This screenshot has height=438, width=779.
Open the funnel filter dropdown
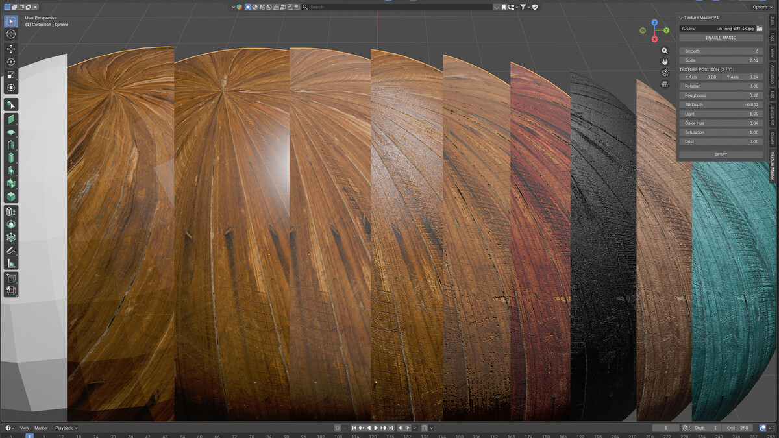click(525, 7)
